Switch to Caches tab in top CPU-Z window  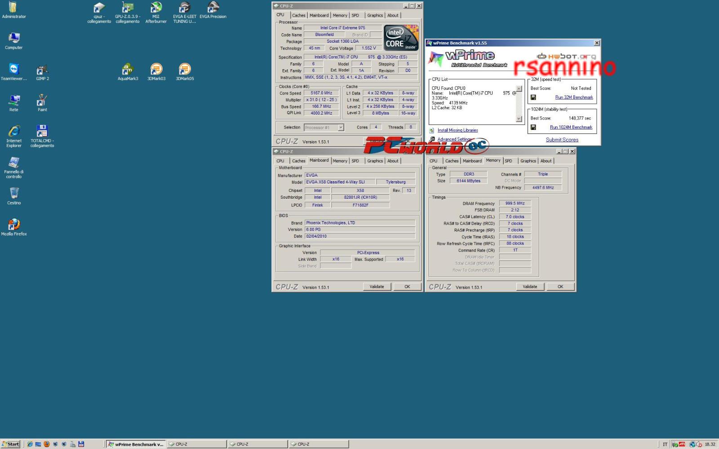tap(298, 15)
